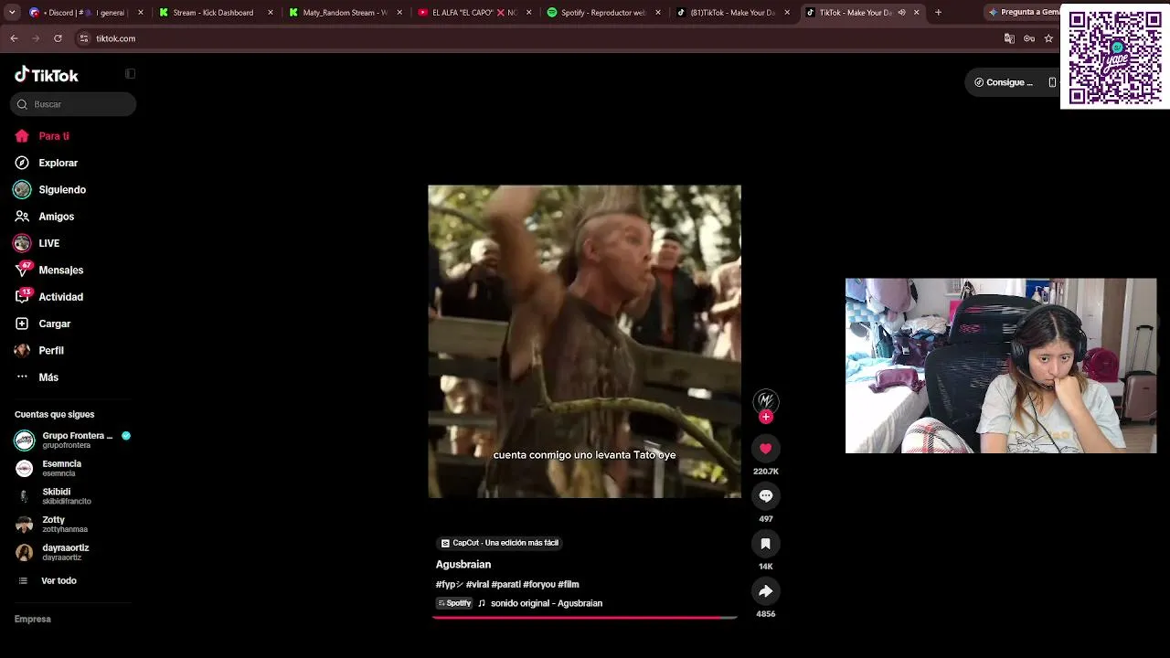Open Pregunta a Gemini
Viewport: 1170px width, 658px height.
pos(1023,13)
